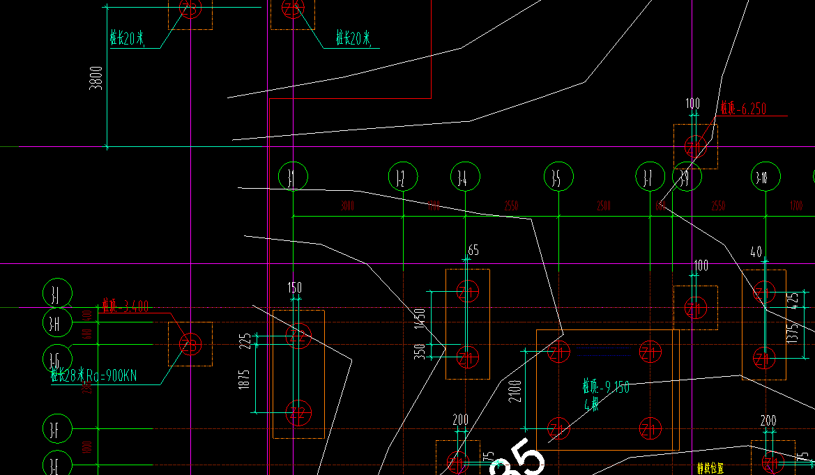Select the '350' dimension text
The width and height of the screenshot is (815, 475).
pyautogui.click(x=420, y=352)
